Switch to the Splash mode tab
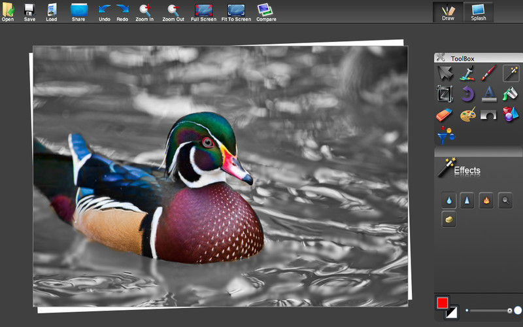 pos(479,12)
